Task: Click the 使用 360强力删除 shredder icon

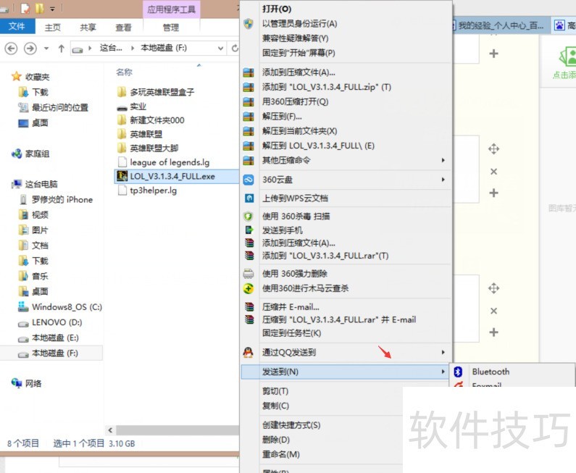Action: [249, 274]
